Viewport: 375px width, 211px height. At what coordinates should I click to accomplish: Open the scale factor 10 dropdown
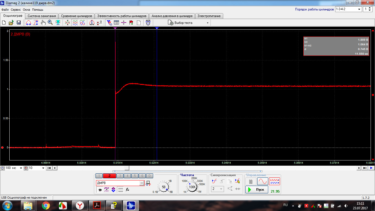(37, 168)
